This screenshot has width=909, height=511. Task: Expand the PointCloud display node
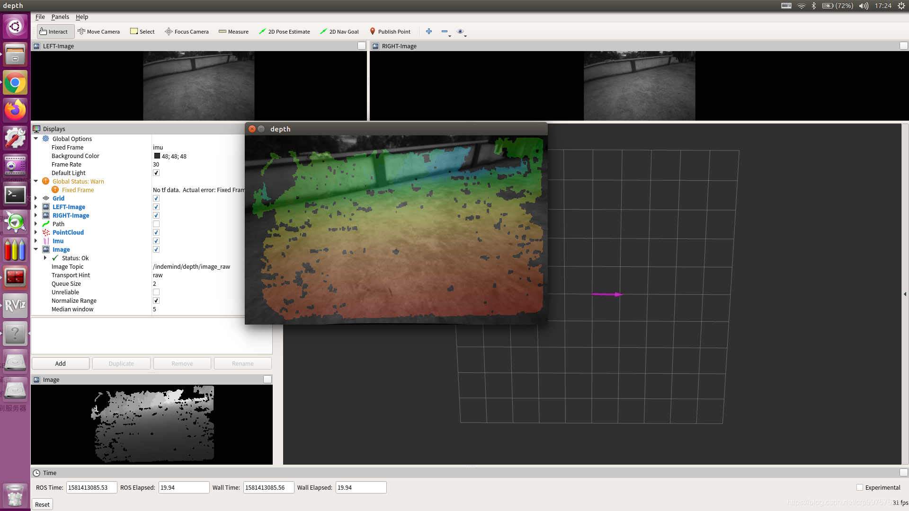(36, 232)
